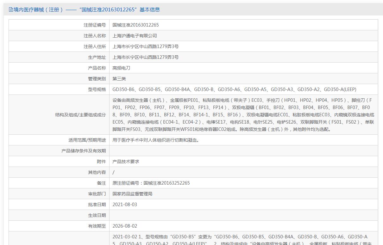383x245 pixels.
Task: Click the 型号规格 model list text
Action: point(234,89)
